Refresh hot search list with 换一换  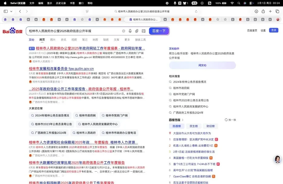pos(230,120)
